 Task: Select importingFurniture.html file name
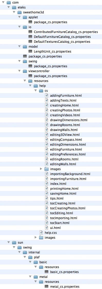[68, 179]
